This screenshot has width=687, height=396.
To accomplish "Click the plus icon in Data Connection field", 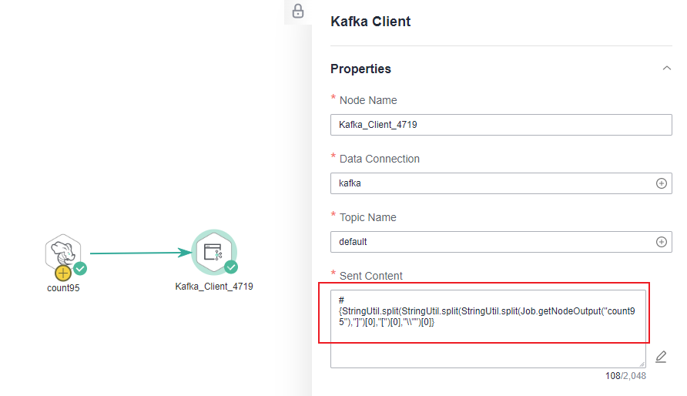I will pyautogui.click(x=662, y=183).
